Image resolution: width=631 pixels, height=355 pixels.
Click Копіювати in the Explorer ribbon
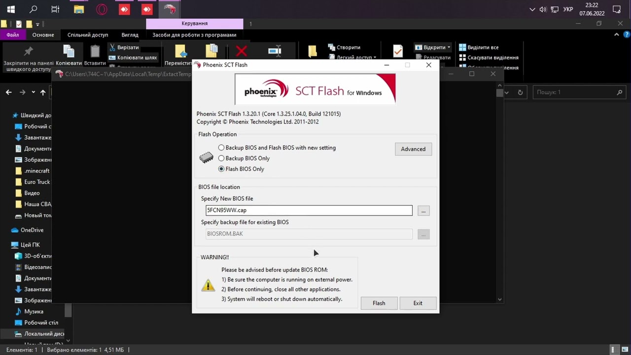69,56
